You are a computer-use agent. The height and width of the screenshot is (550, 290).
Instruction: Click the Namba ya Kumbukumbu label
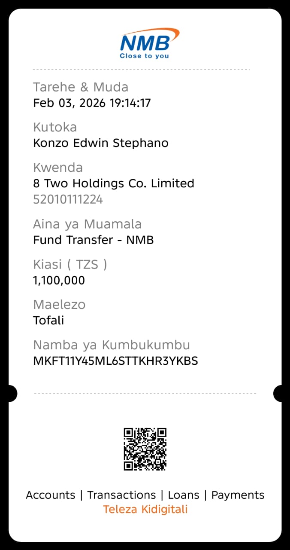[112, 345]
